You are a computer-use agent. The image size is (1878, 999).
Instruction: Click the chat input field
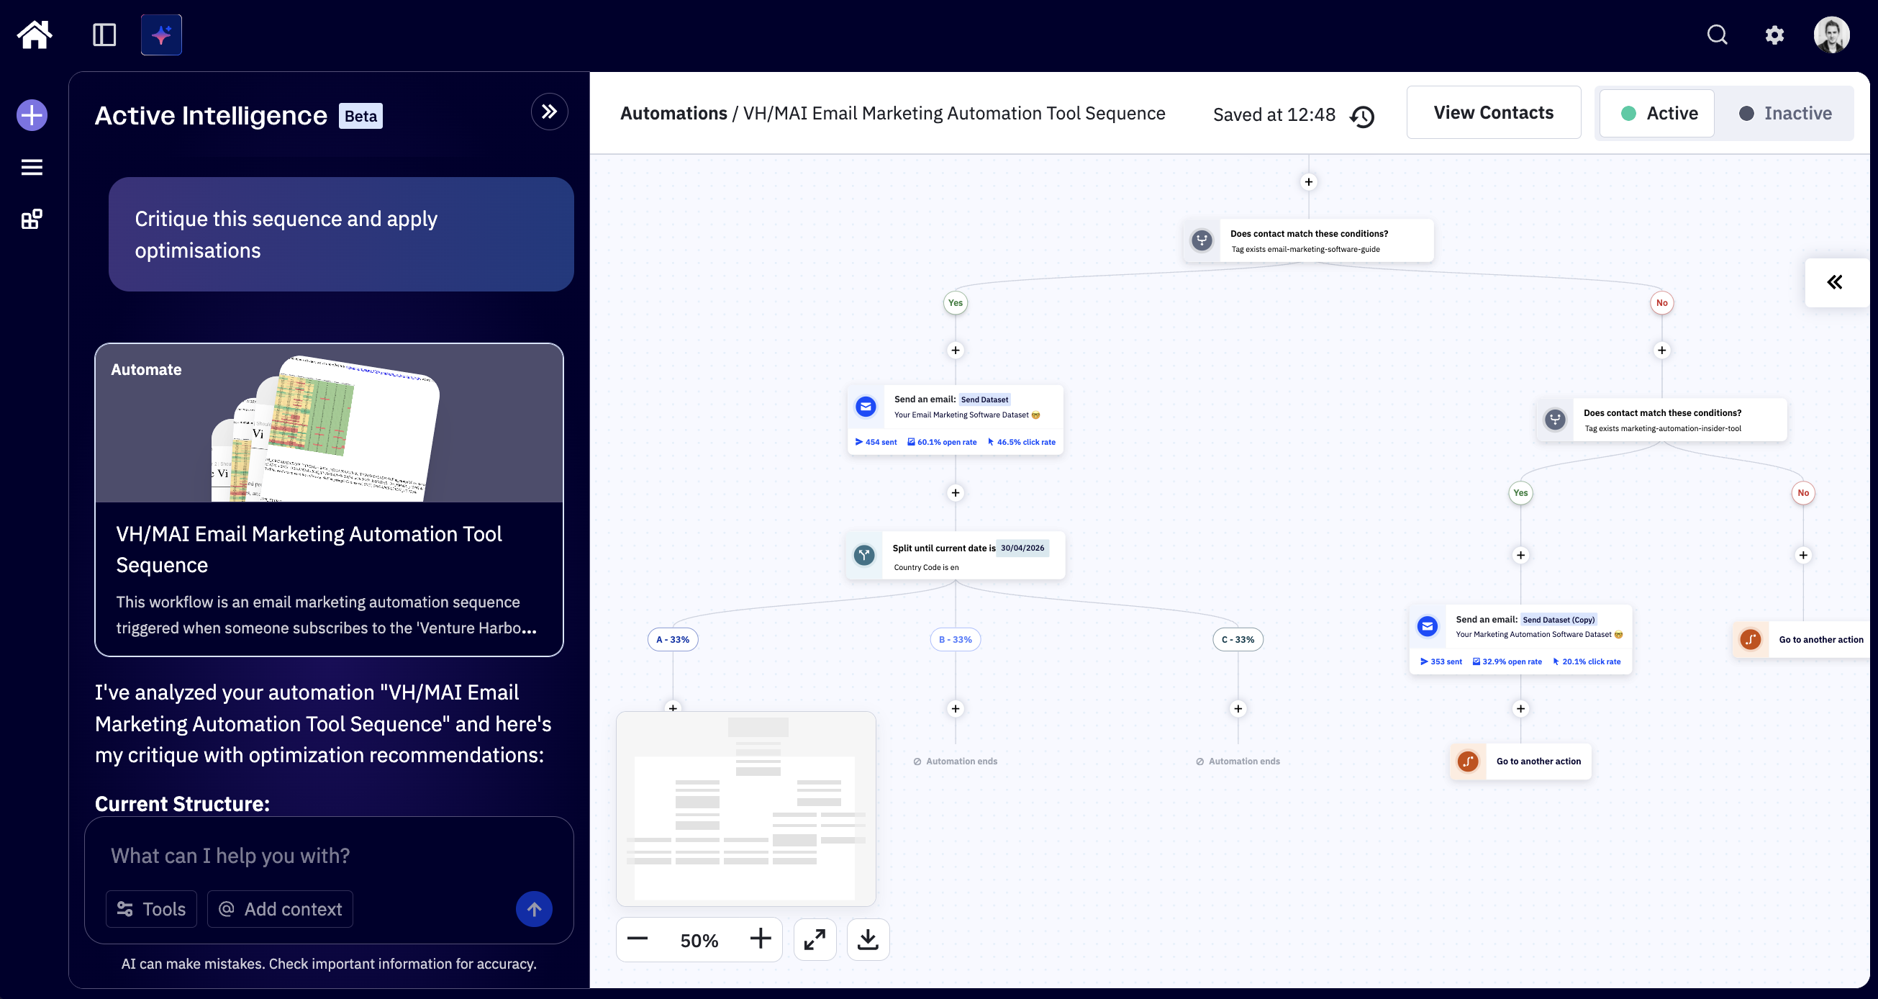point(328,855)
